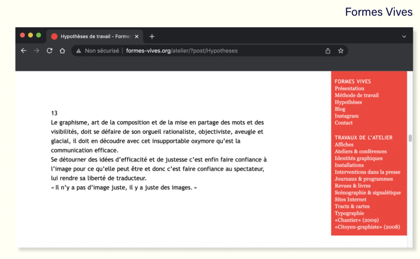Click the quote « Il n'y a pas d'image juste
The image size is (420, 259).
tap(124, 188)
